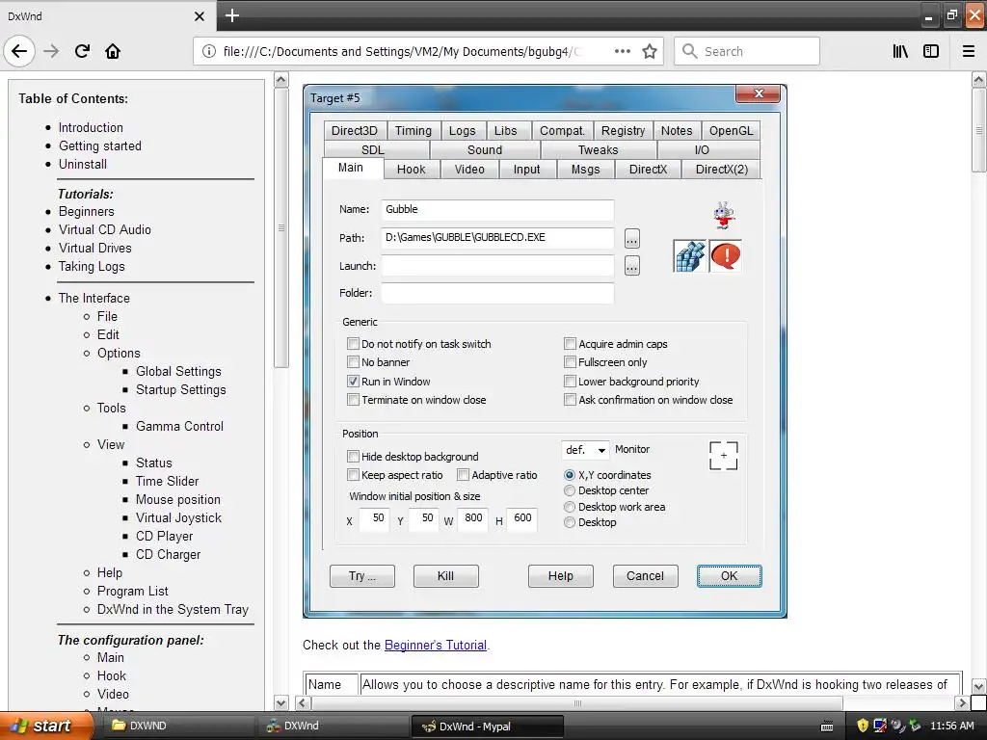
Task: Click the browser Search box
Action: pyautogui.click(x=747, y=51)
